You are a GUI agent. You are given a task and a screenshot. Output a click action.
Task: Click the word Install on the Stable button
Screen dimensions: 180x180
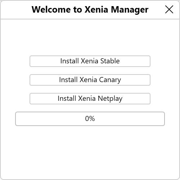click(x=69, y=61)
